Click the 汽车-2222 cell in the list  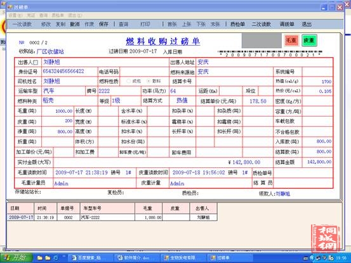(x=107, y=217)
